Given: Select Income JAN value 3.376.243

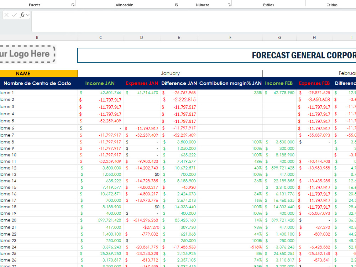Looking at the screenshot, I should [x=101, y=247].
